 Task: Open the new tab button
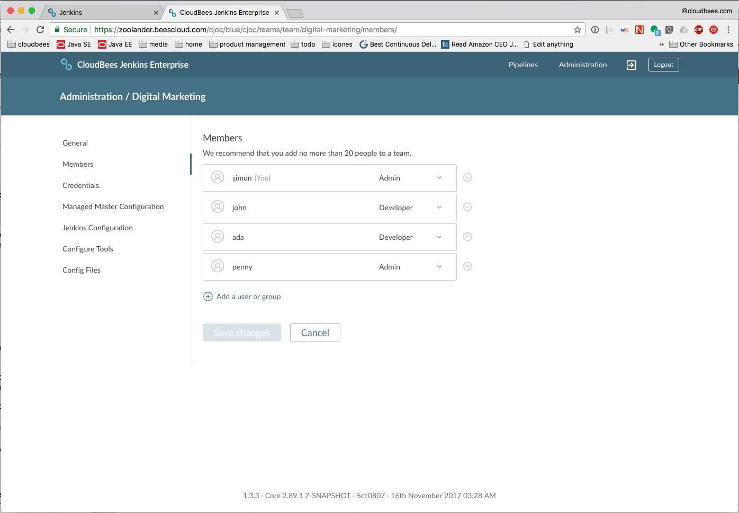point(295,13)
